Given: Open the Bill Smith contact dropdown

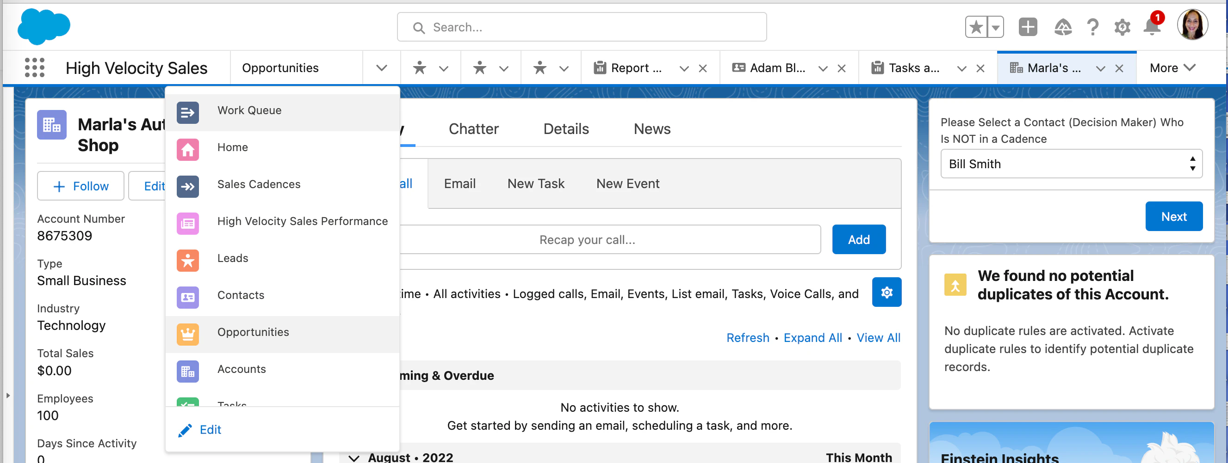Looking at the screenshot, I should [1071, 164].
